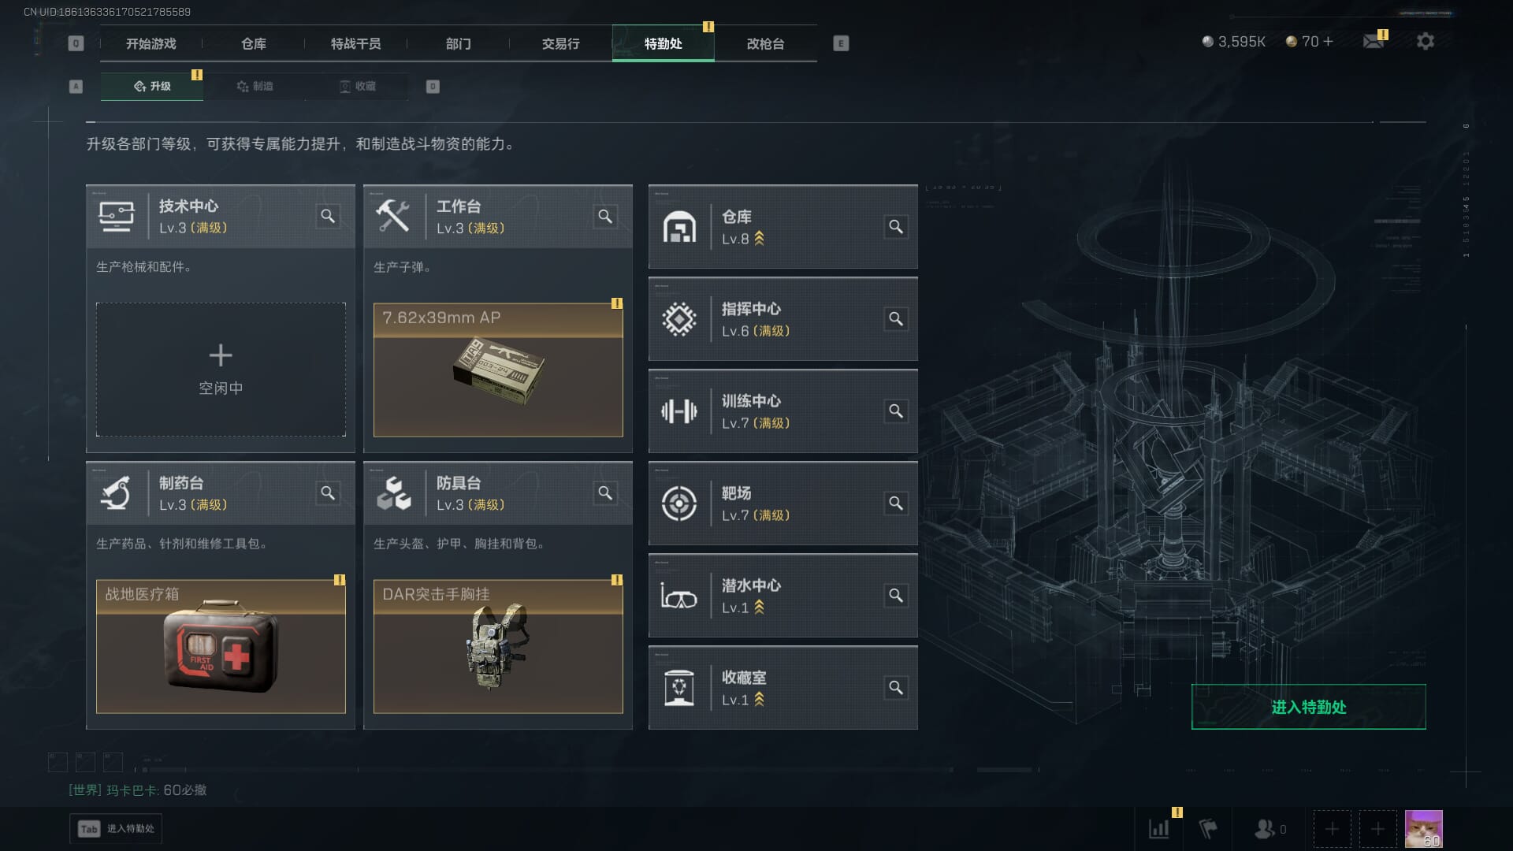Image resolution: width=1513 pixels, height=851 pixels.
Task: Click the 进入特勤处 green button
Action: [1308, 707]
